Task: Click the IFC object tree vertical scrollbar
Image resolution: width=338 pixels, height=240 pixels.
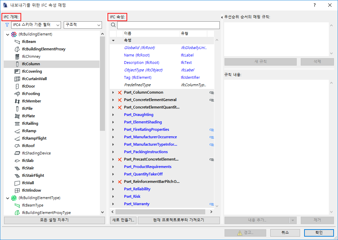Action: point(102,84)
